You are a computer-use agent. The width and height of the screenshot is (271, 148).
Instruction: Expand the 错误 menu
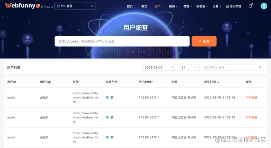(173, 6)
